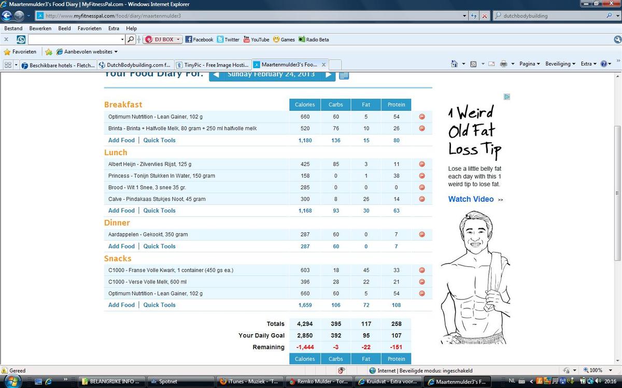Open the YouTube toolbar shortcut
The height and width of the screenshot is (388, 622).
pyautogui.click(x=256, y=39)
